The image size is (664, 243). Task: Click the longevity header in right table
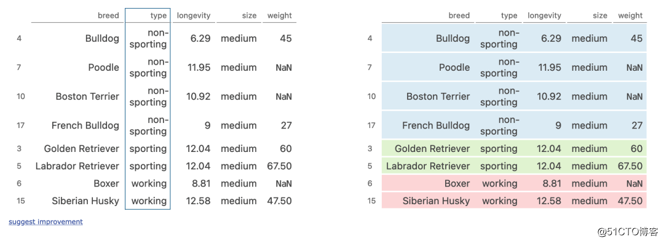tap(545, 16)
